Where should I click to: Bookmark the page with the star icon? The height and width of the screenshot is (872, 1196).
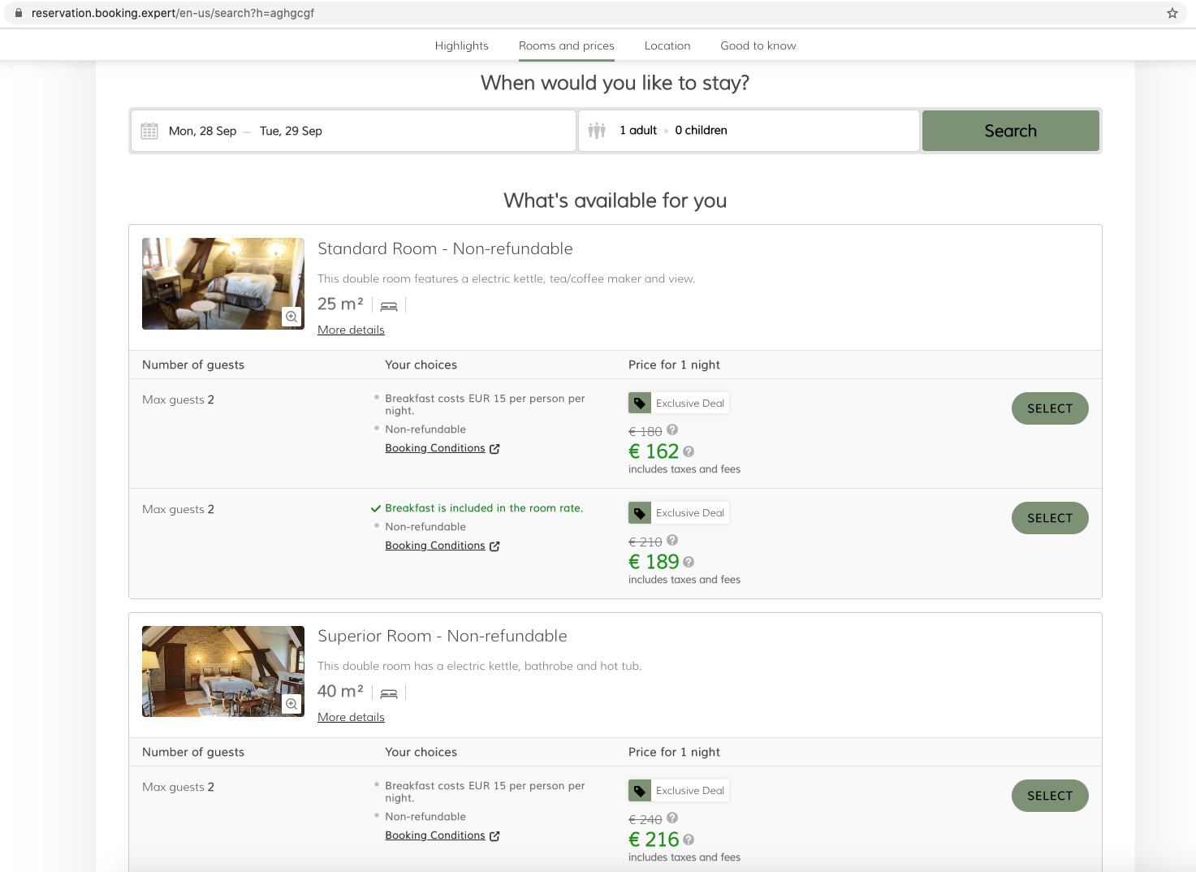coord(1171,13)
